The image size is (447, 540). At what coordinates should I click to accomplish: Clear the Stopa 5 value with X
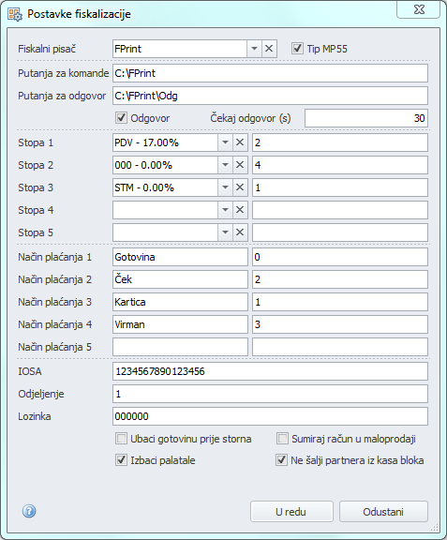pyautogui.click(x=240, y=232)
